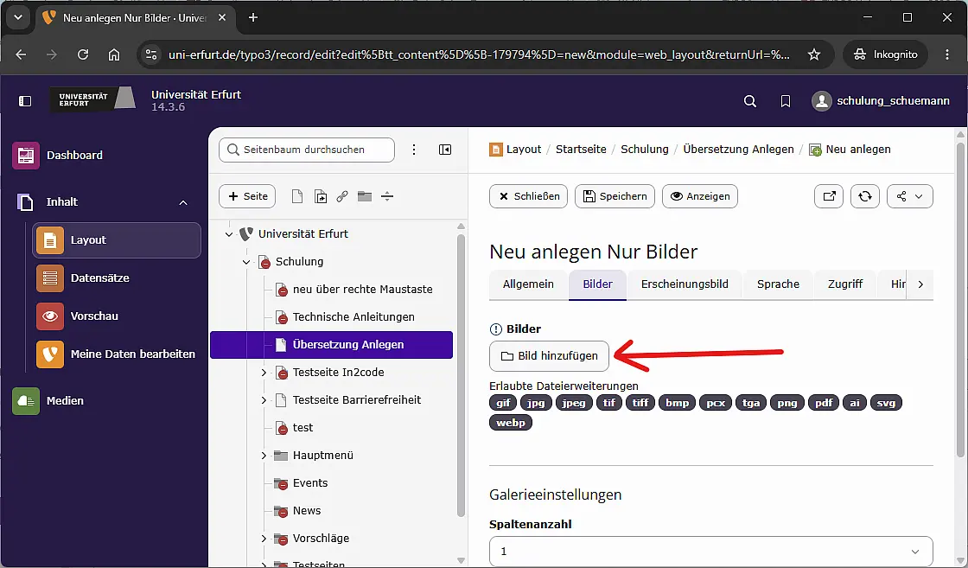Open the Inkognito profile button
Viewport: 968px width, 568px height.
(885, 54)
